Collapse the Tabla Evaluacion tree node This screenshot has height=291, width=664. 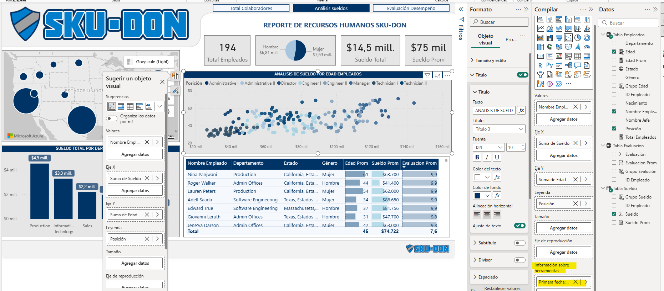603,146
